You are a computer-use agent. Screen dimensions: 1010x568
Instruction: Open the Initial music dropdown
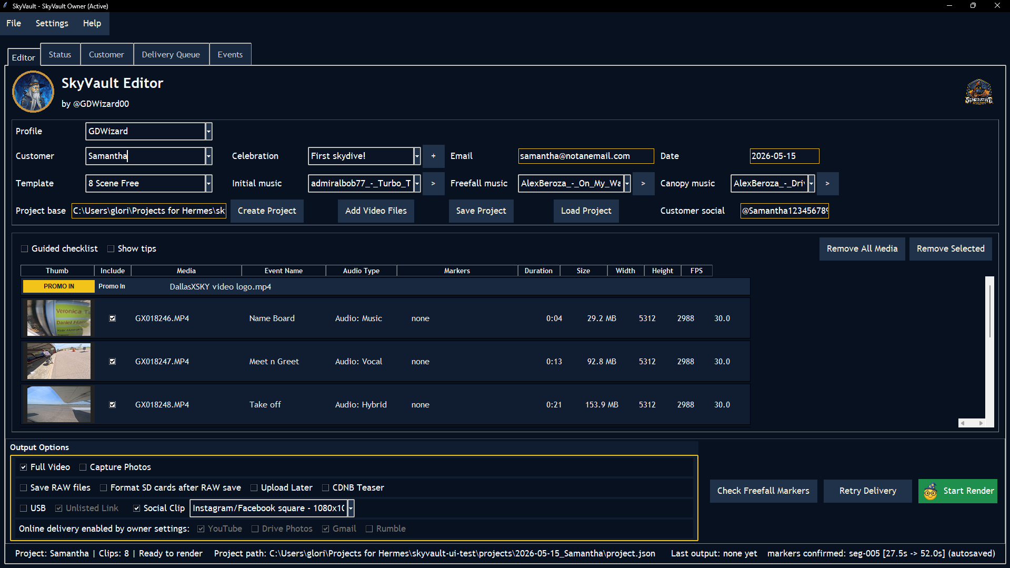click(417, 183)
